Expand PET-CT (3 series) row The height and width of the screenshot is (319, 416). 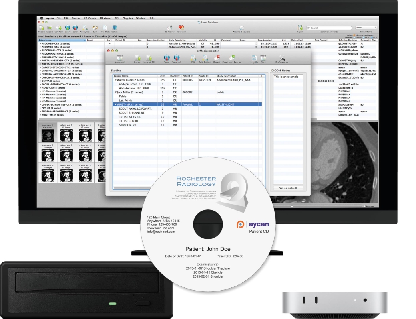click(x=40, y=108)
